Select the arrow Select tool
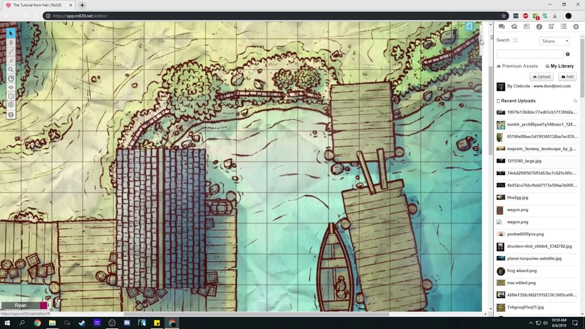Image resolution: width=585 pixels, height=329 pixels. (11, 33)
